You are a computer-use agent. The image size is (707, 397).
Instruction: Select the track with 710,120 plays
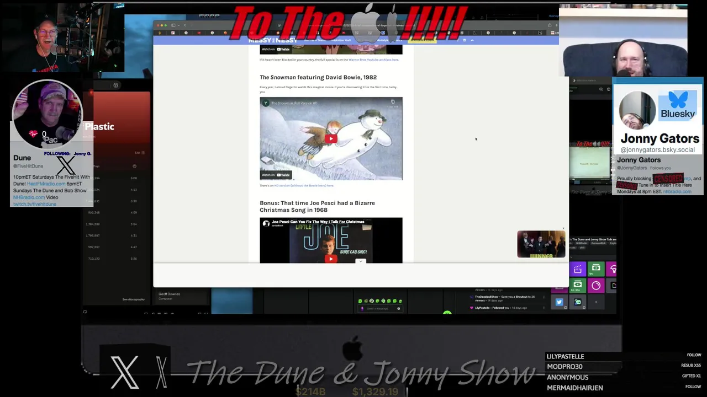click(x=113, y=259)
